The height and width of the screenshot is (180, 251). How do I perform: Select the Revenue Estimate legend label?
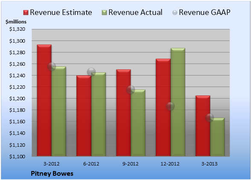(x=61, y=12)
